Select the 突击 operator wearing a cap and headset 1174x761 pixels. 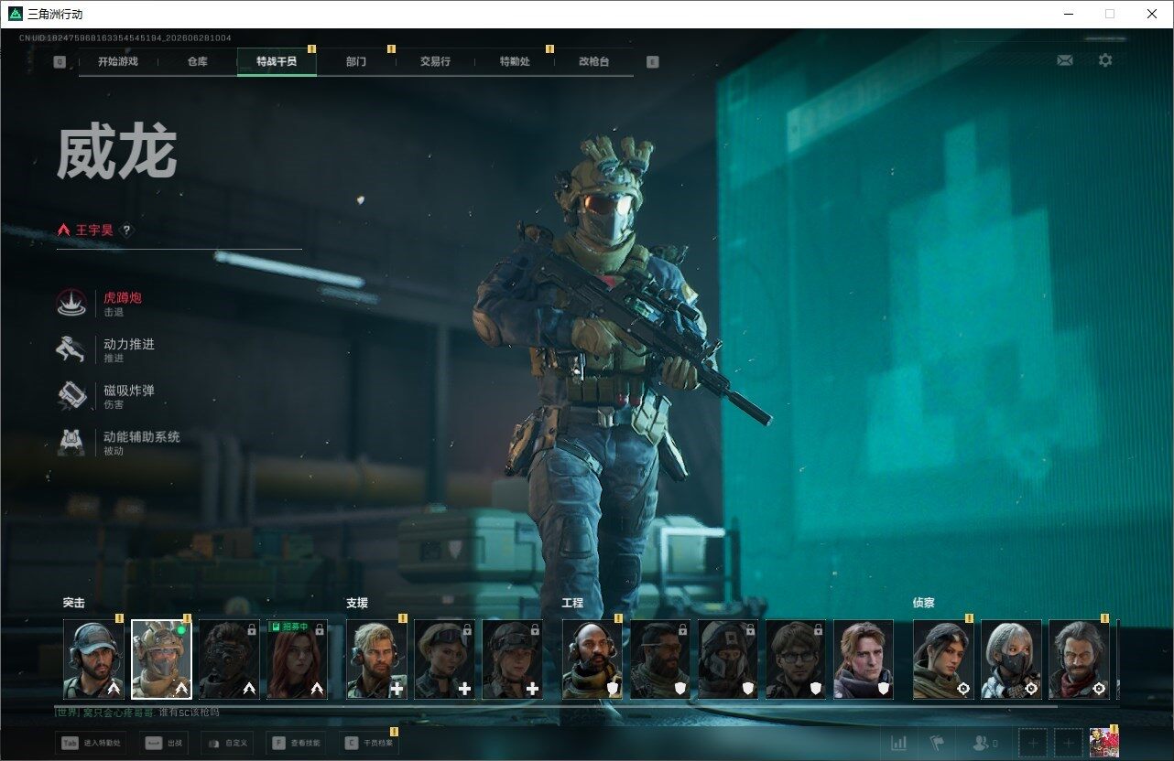(x=93, y=659)
